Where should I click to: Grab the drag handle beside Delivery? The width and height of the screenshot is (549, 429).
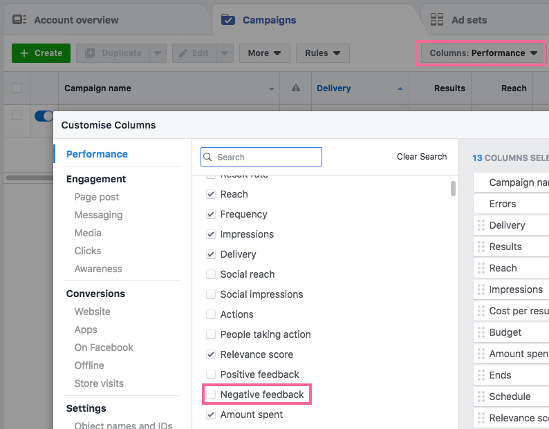click(481, 225)
